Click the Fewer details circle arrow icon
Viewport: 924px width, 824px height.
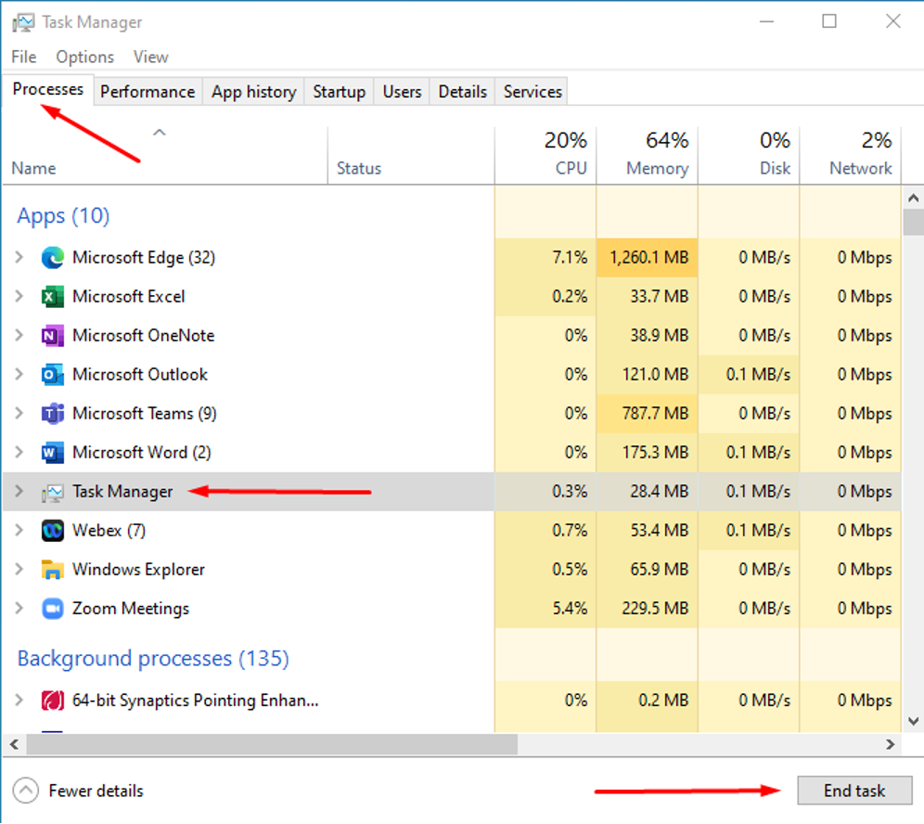(x=26, y=791)
